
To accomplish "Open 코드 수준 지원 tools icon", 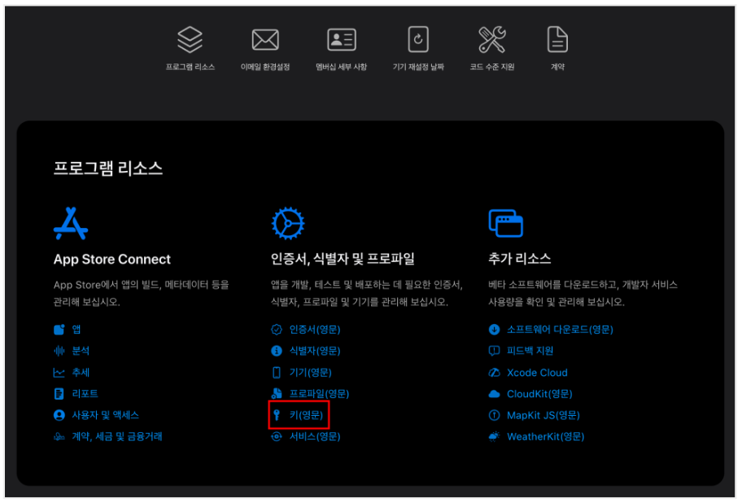I will click(x=491, y=39).
